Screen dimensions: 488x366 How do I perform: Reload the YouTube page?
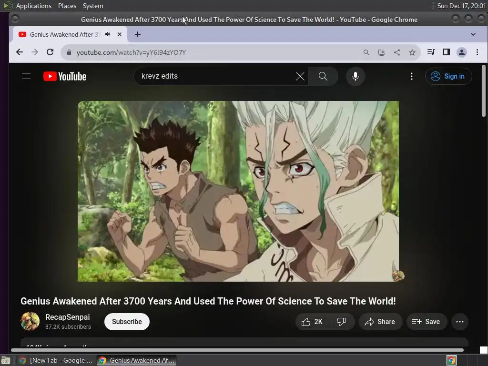pos(50,52)
